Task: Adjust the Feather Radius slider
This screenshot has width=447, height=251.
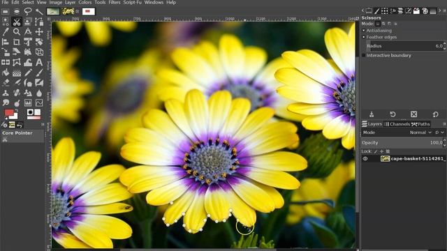Action: click(405, 46)
